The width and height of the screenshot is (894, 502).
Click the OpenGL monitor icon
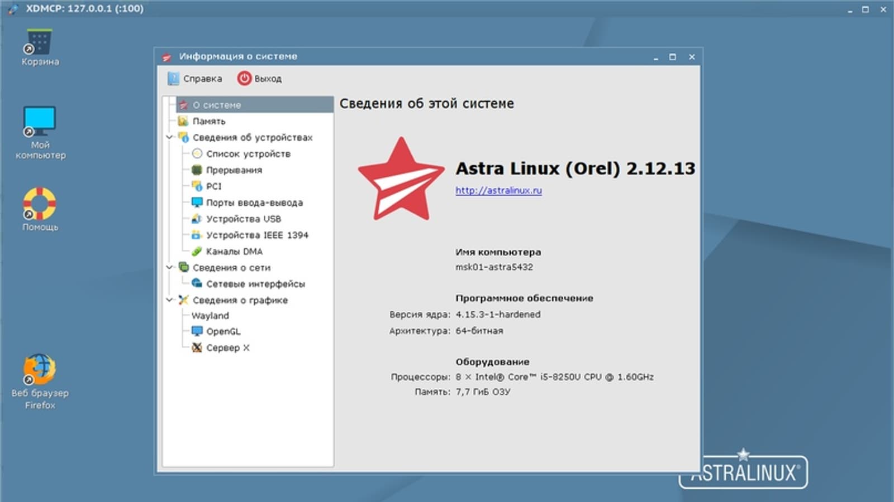pyautogui.click(x=197, y=331)
